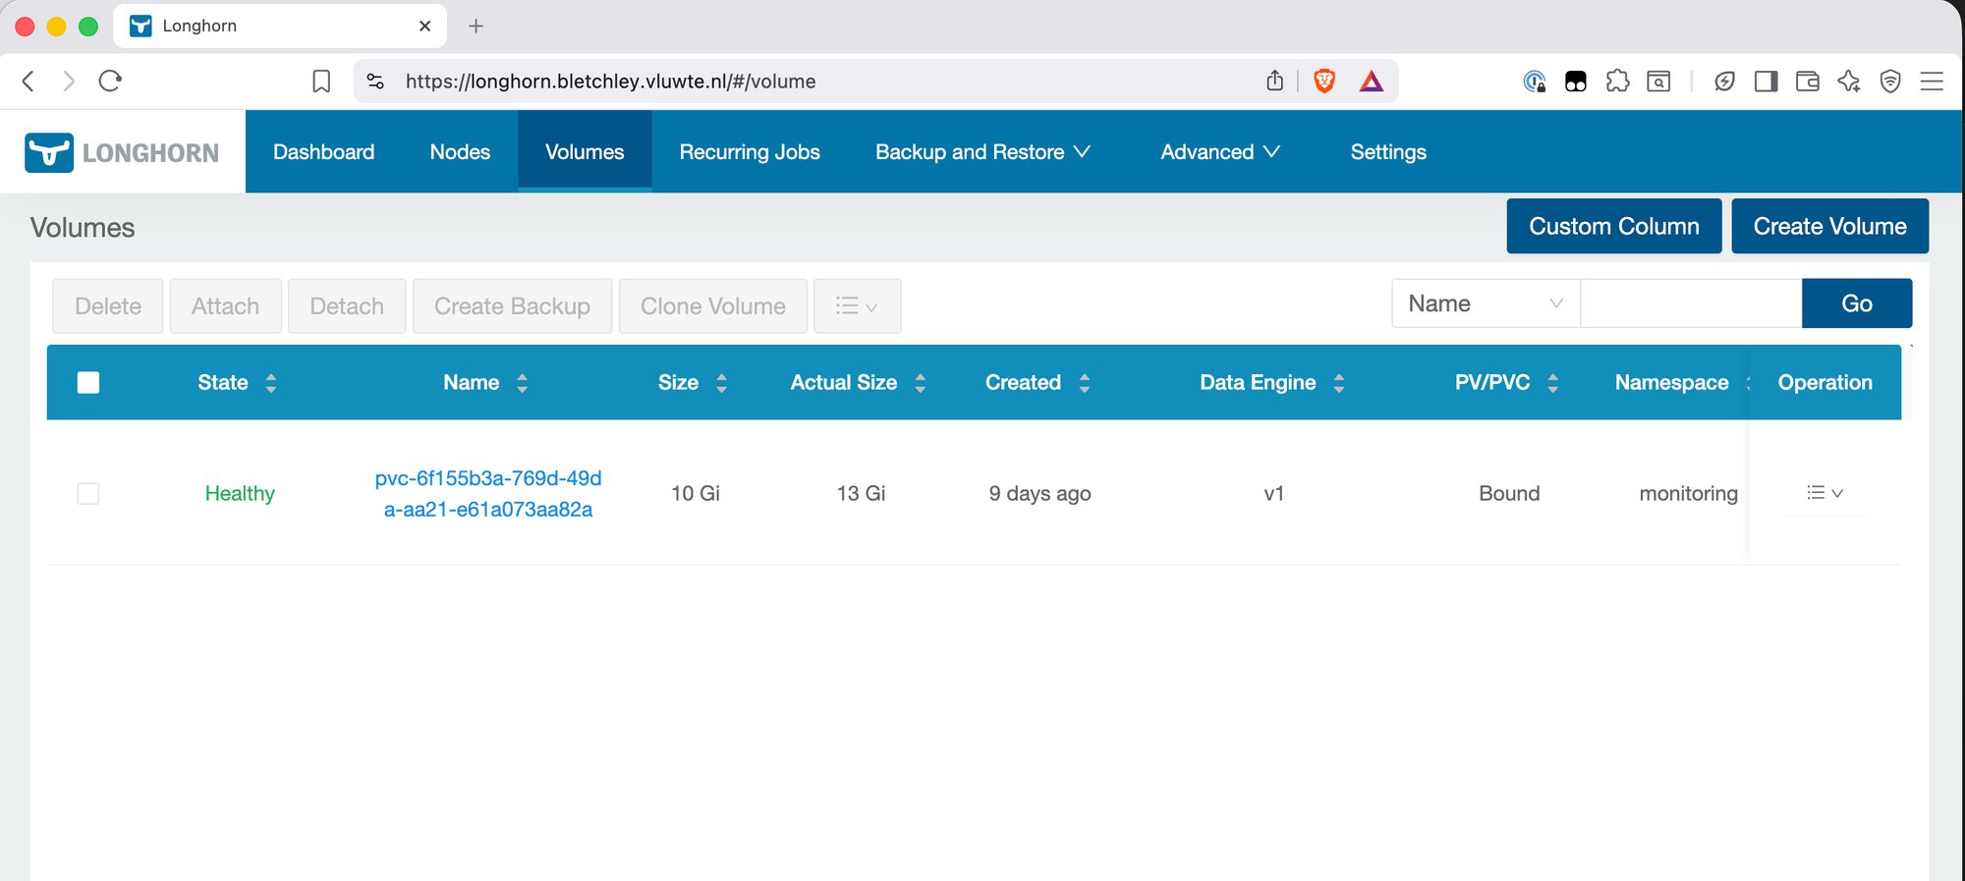Image resolution: width=1965 pixels, height=881 pixels.
Task: Go to Recurring Jobs tab
Action: (x=750, y=152)
